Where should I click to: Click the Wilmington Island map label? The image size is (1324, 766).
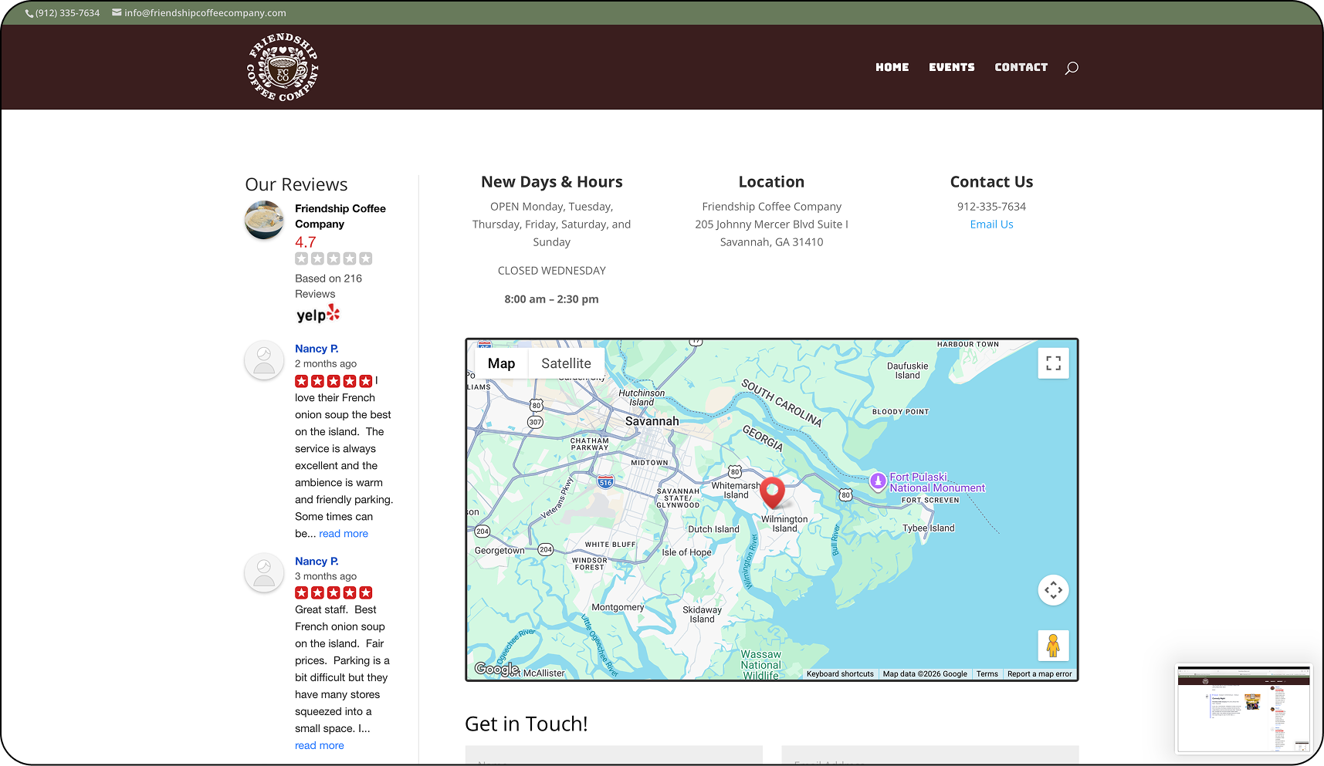784,524
